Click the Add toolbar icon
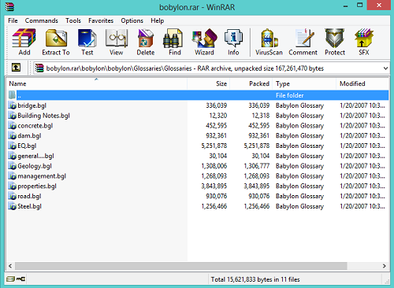This screenshot has height=288, width=394. 24,42
